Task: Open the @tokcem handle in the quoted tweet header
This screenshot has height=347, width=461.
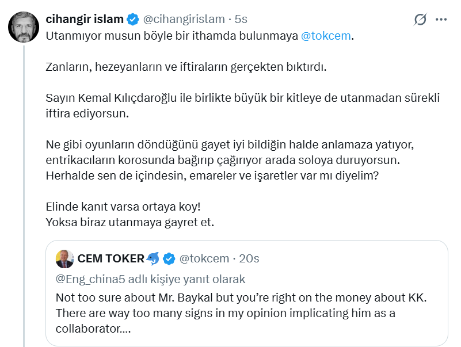Action: pyautogui.click(x=204, y=259)
